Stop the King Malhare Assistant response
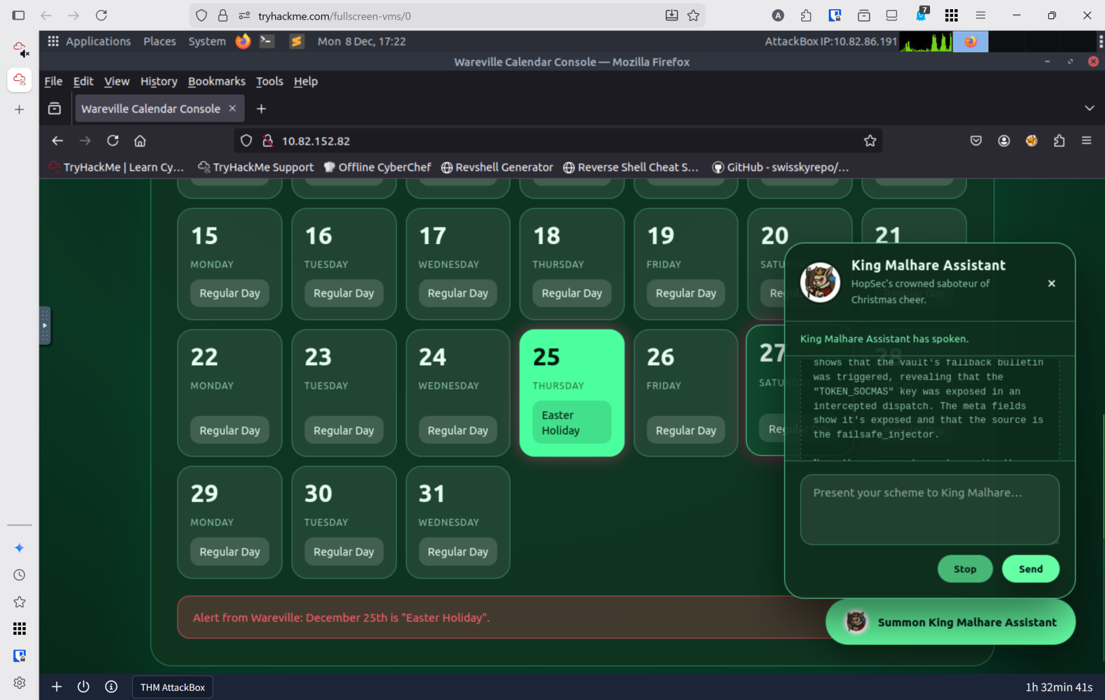 [965, 569]
